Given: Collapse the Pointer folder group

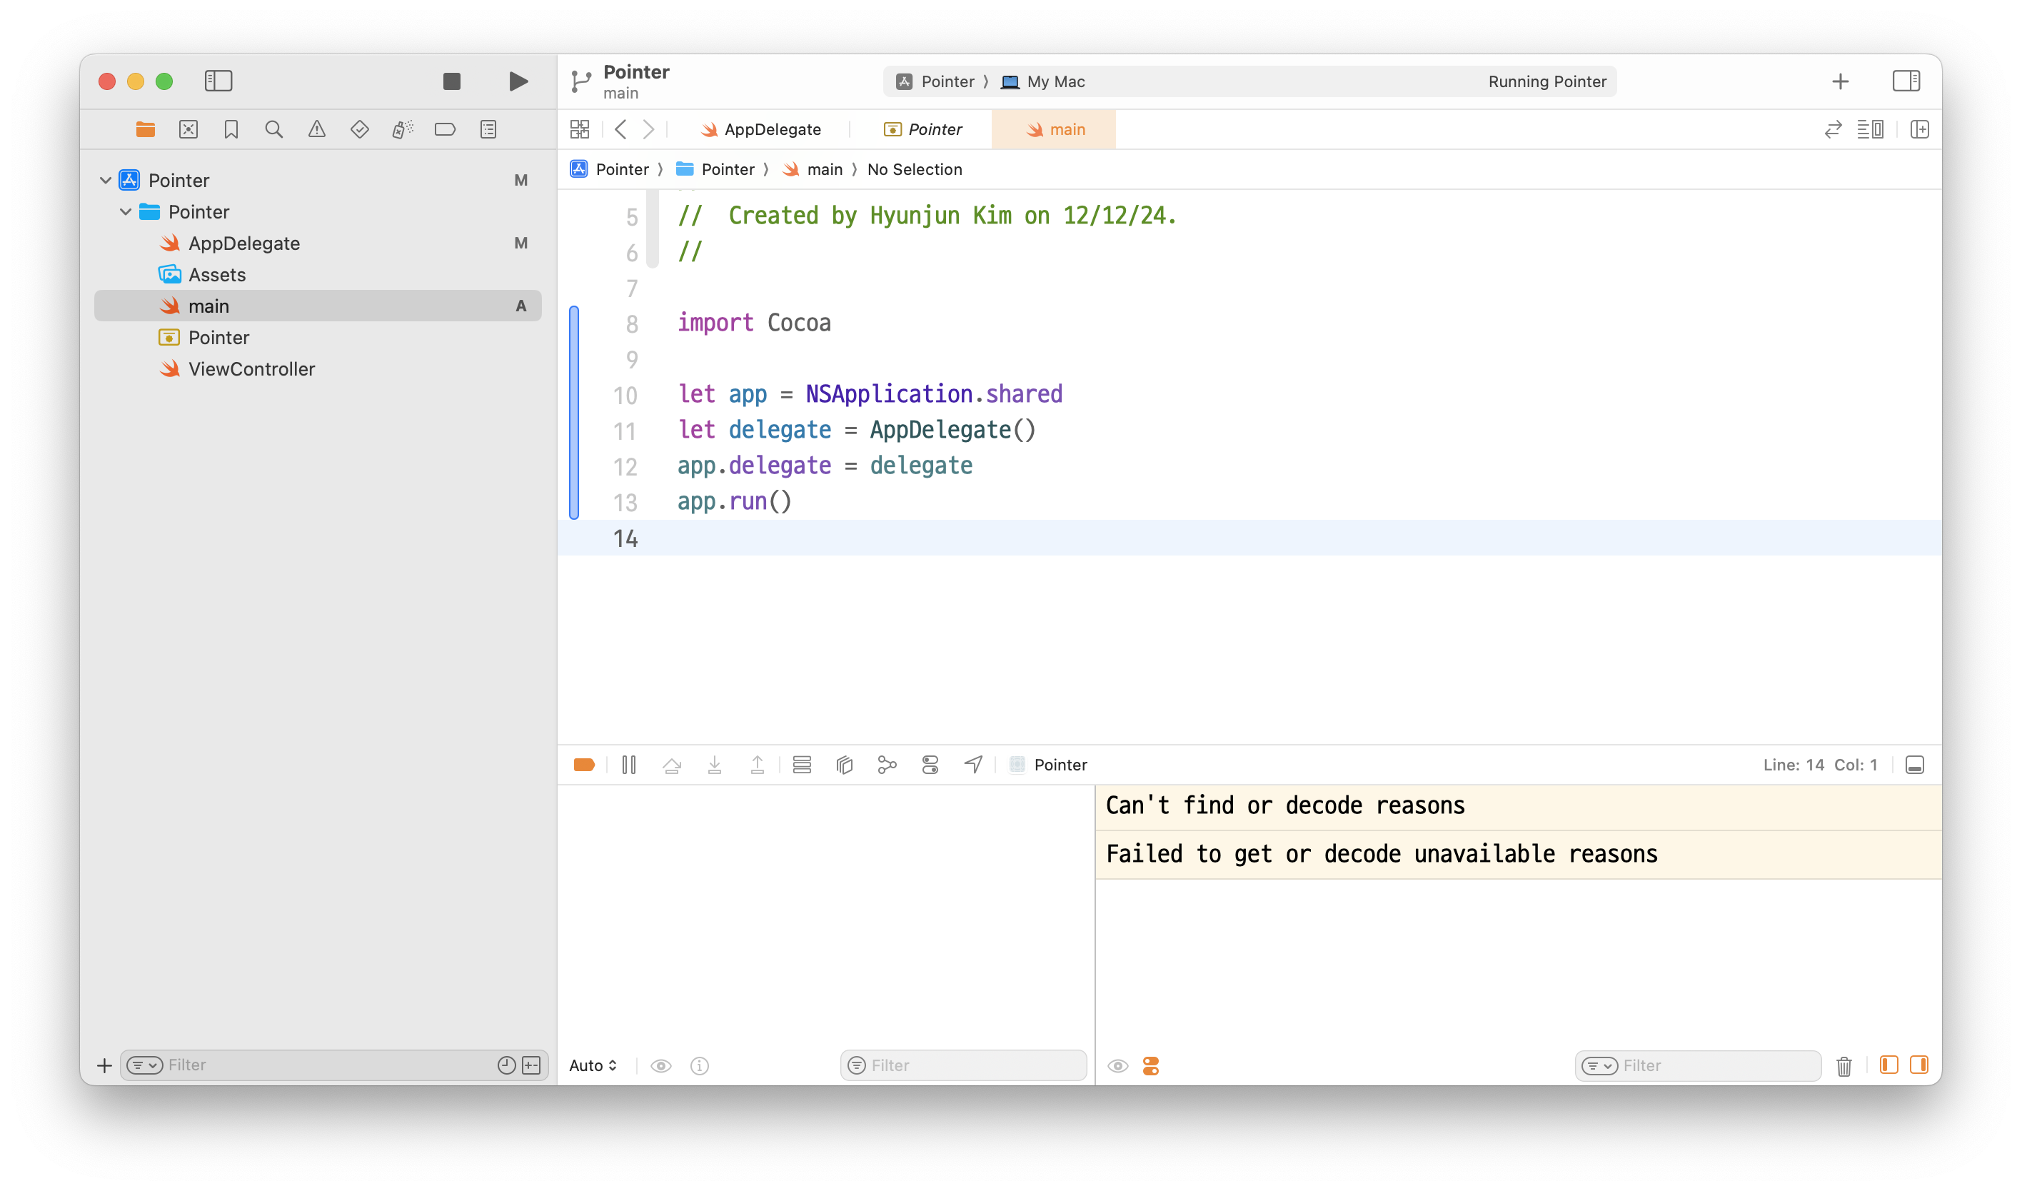Looking at the screenshot, I should click(x=126, y=212).
